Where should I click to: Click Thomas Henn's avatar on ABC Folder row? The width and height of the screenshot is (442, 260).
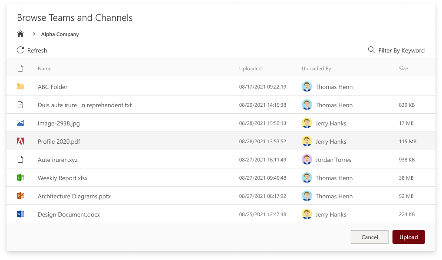(x=307, y=86)
